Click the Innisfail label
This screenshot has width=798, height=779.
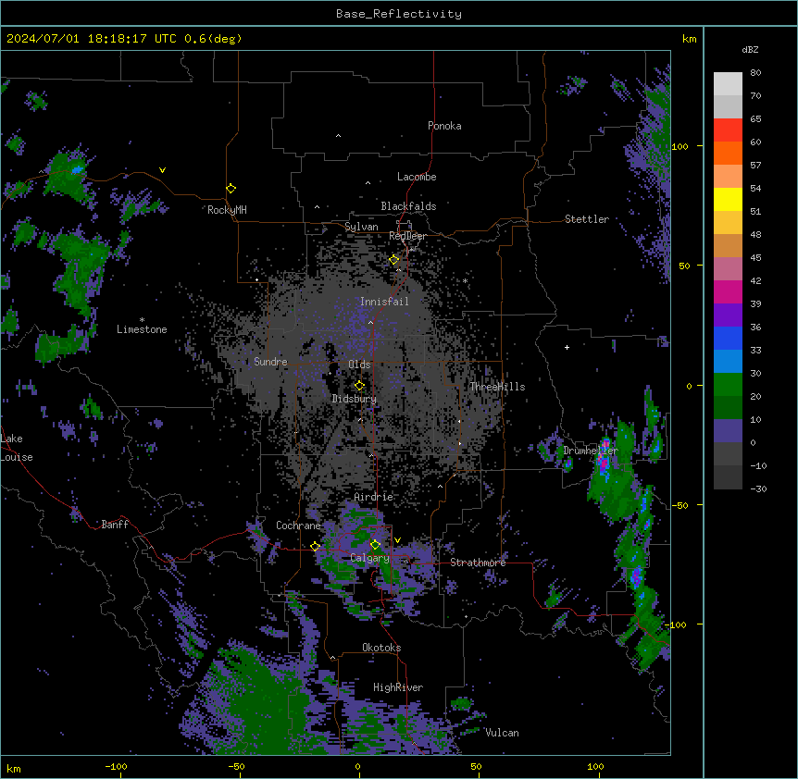[x=384, y=302]
